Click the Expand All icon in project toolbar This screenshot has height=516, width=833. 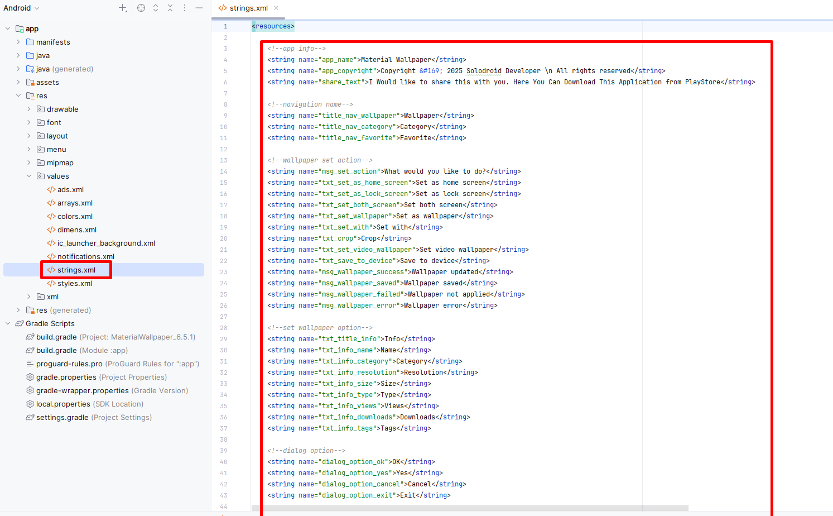tap(156, 8)
